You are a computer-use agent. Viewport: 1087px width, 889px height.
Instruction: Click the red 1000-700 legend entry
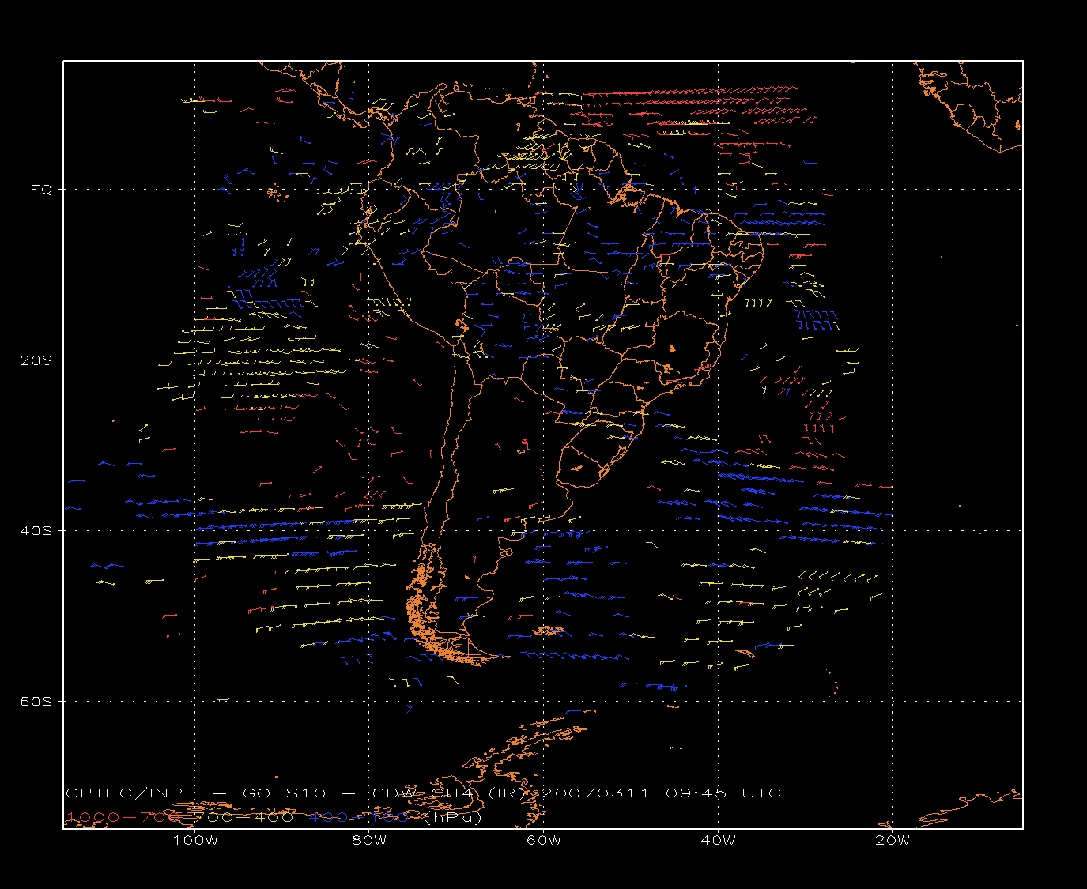coord(123,817)
